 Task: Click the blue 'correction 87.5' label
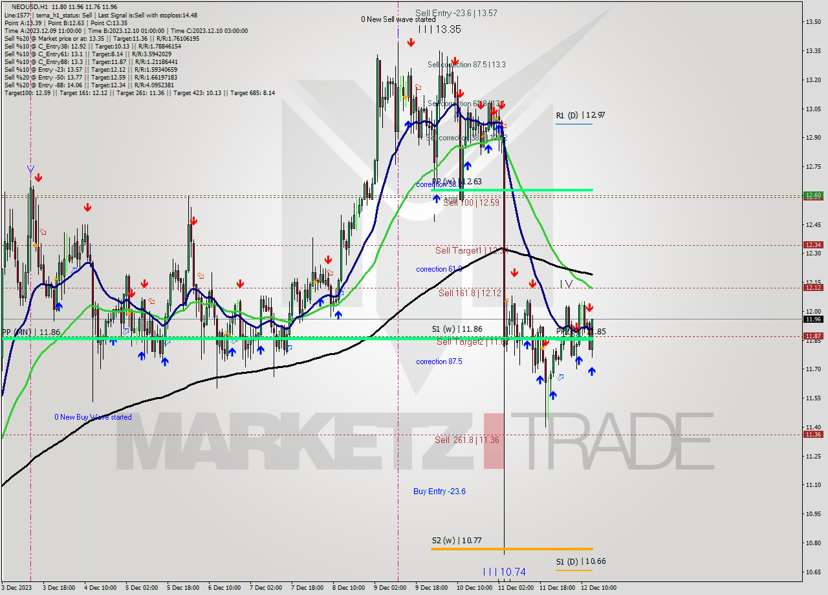click(439, 362)
